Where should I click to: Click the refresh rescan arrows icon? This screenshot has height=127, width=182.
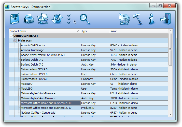(x=57, y=19)
